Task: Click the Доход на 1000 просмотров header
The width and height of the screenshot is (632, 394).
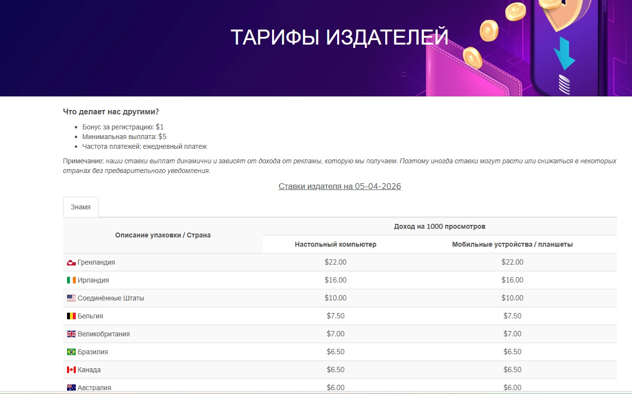Action: tap(439, 226)
